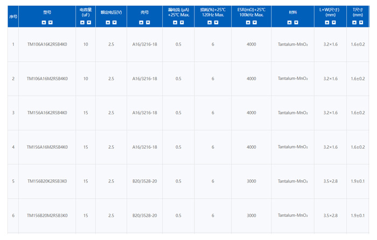Sort 电容量 (uF) column descending
This screenshot has width=377, height=240.
point(89,23)
